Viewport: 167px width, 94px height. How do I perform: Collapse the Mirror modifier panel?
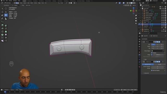(142, 42)
